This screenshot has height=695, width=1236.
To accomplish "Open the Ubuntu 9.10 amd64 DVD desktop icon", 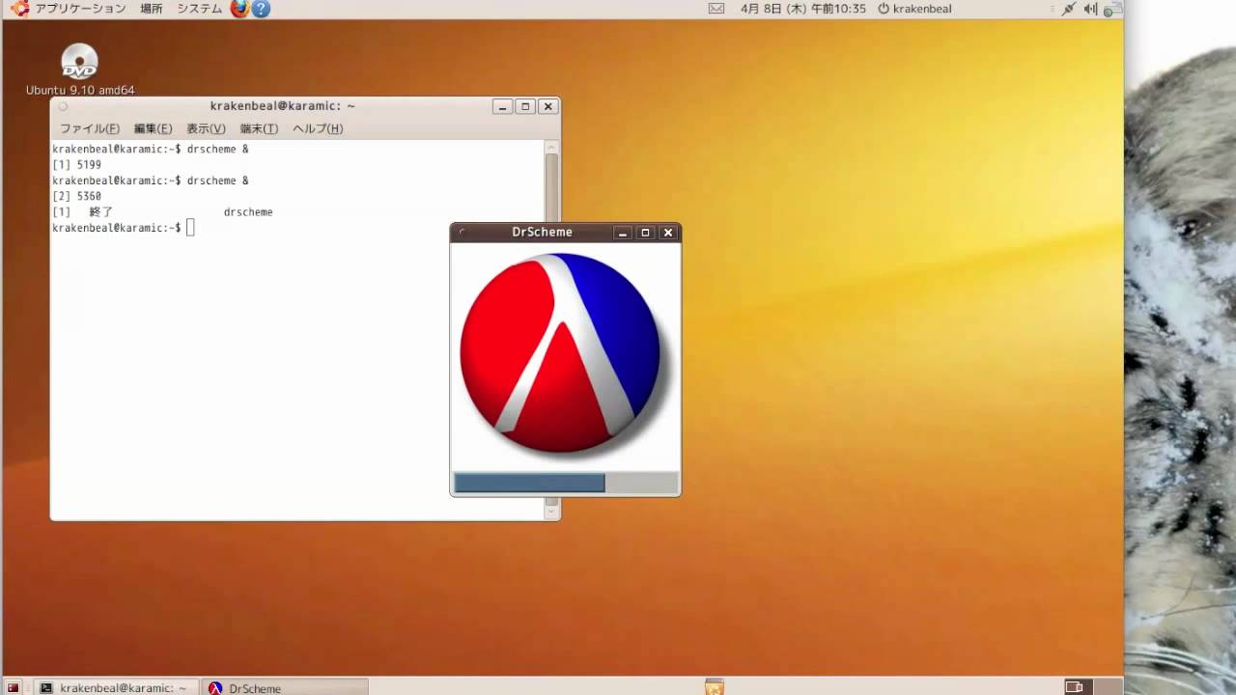I will [x=79, y=69].
